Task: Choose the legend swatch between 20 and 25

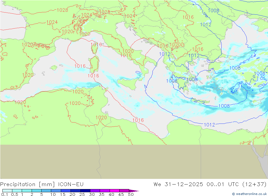Action: [x=76, y=191]
